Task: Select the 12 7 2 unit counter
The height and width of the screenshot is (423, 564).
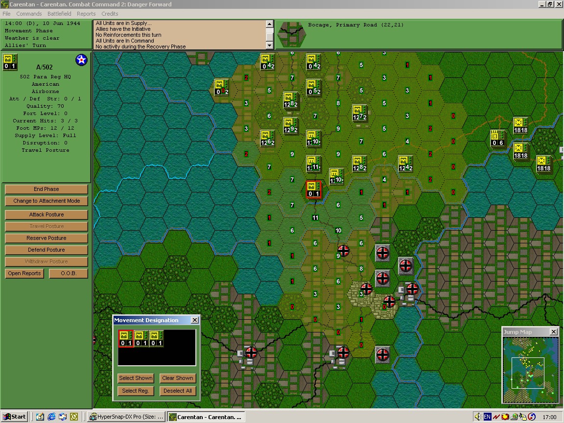Action: click(359, 113)
